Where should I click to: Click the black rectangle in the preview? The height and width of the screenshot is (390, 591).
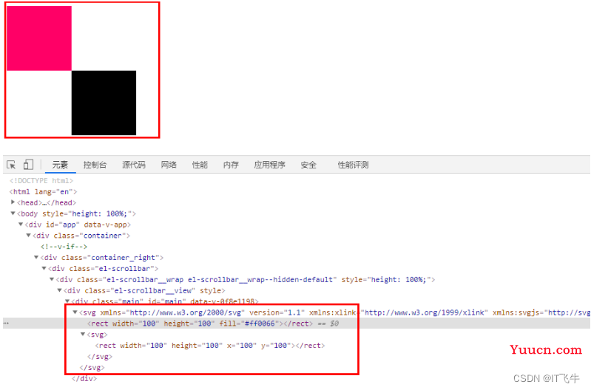tap(104, 103)
